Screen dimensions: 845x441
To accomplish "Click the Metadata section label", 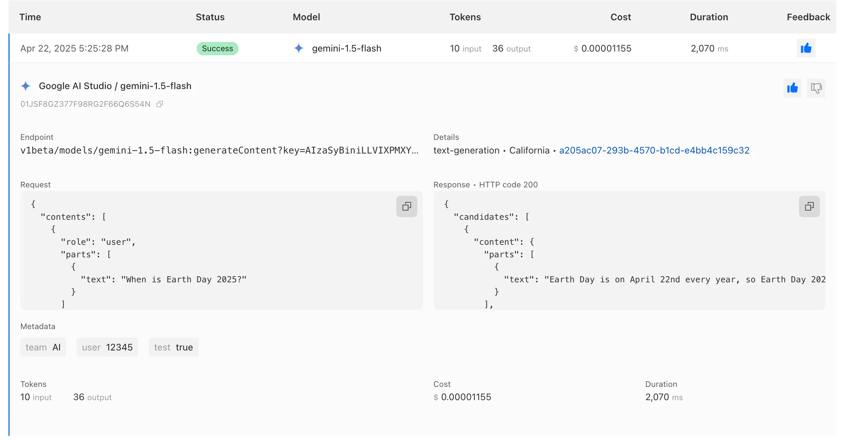I will [x=38, y=326].
